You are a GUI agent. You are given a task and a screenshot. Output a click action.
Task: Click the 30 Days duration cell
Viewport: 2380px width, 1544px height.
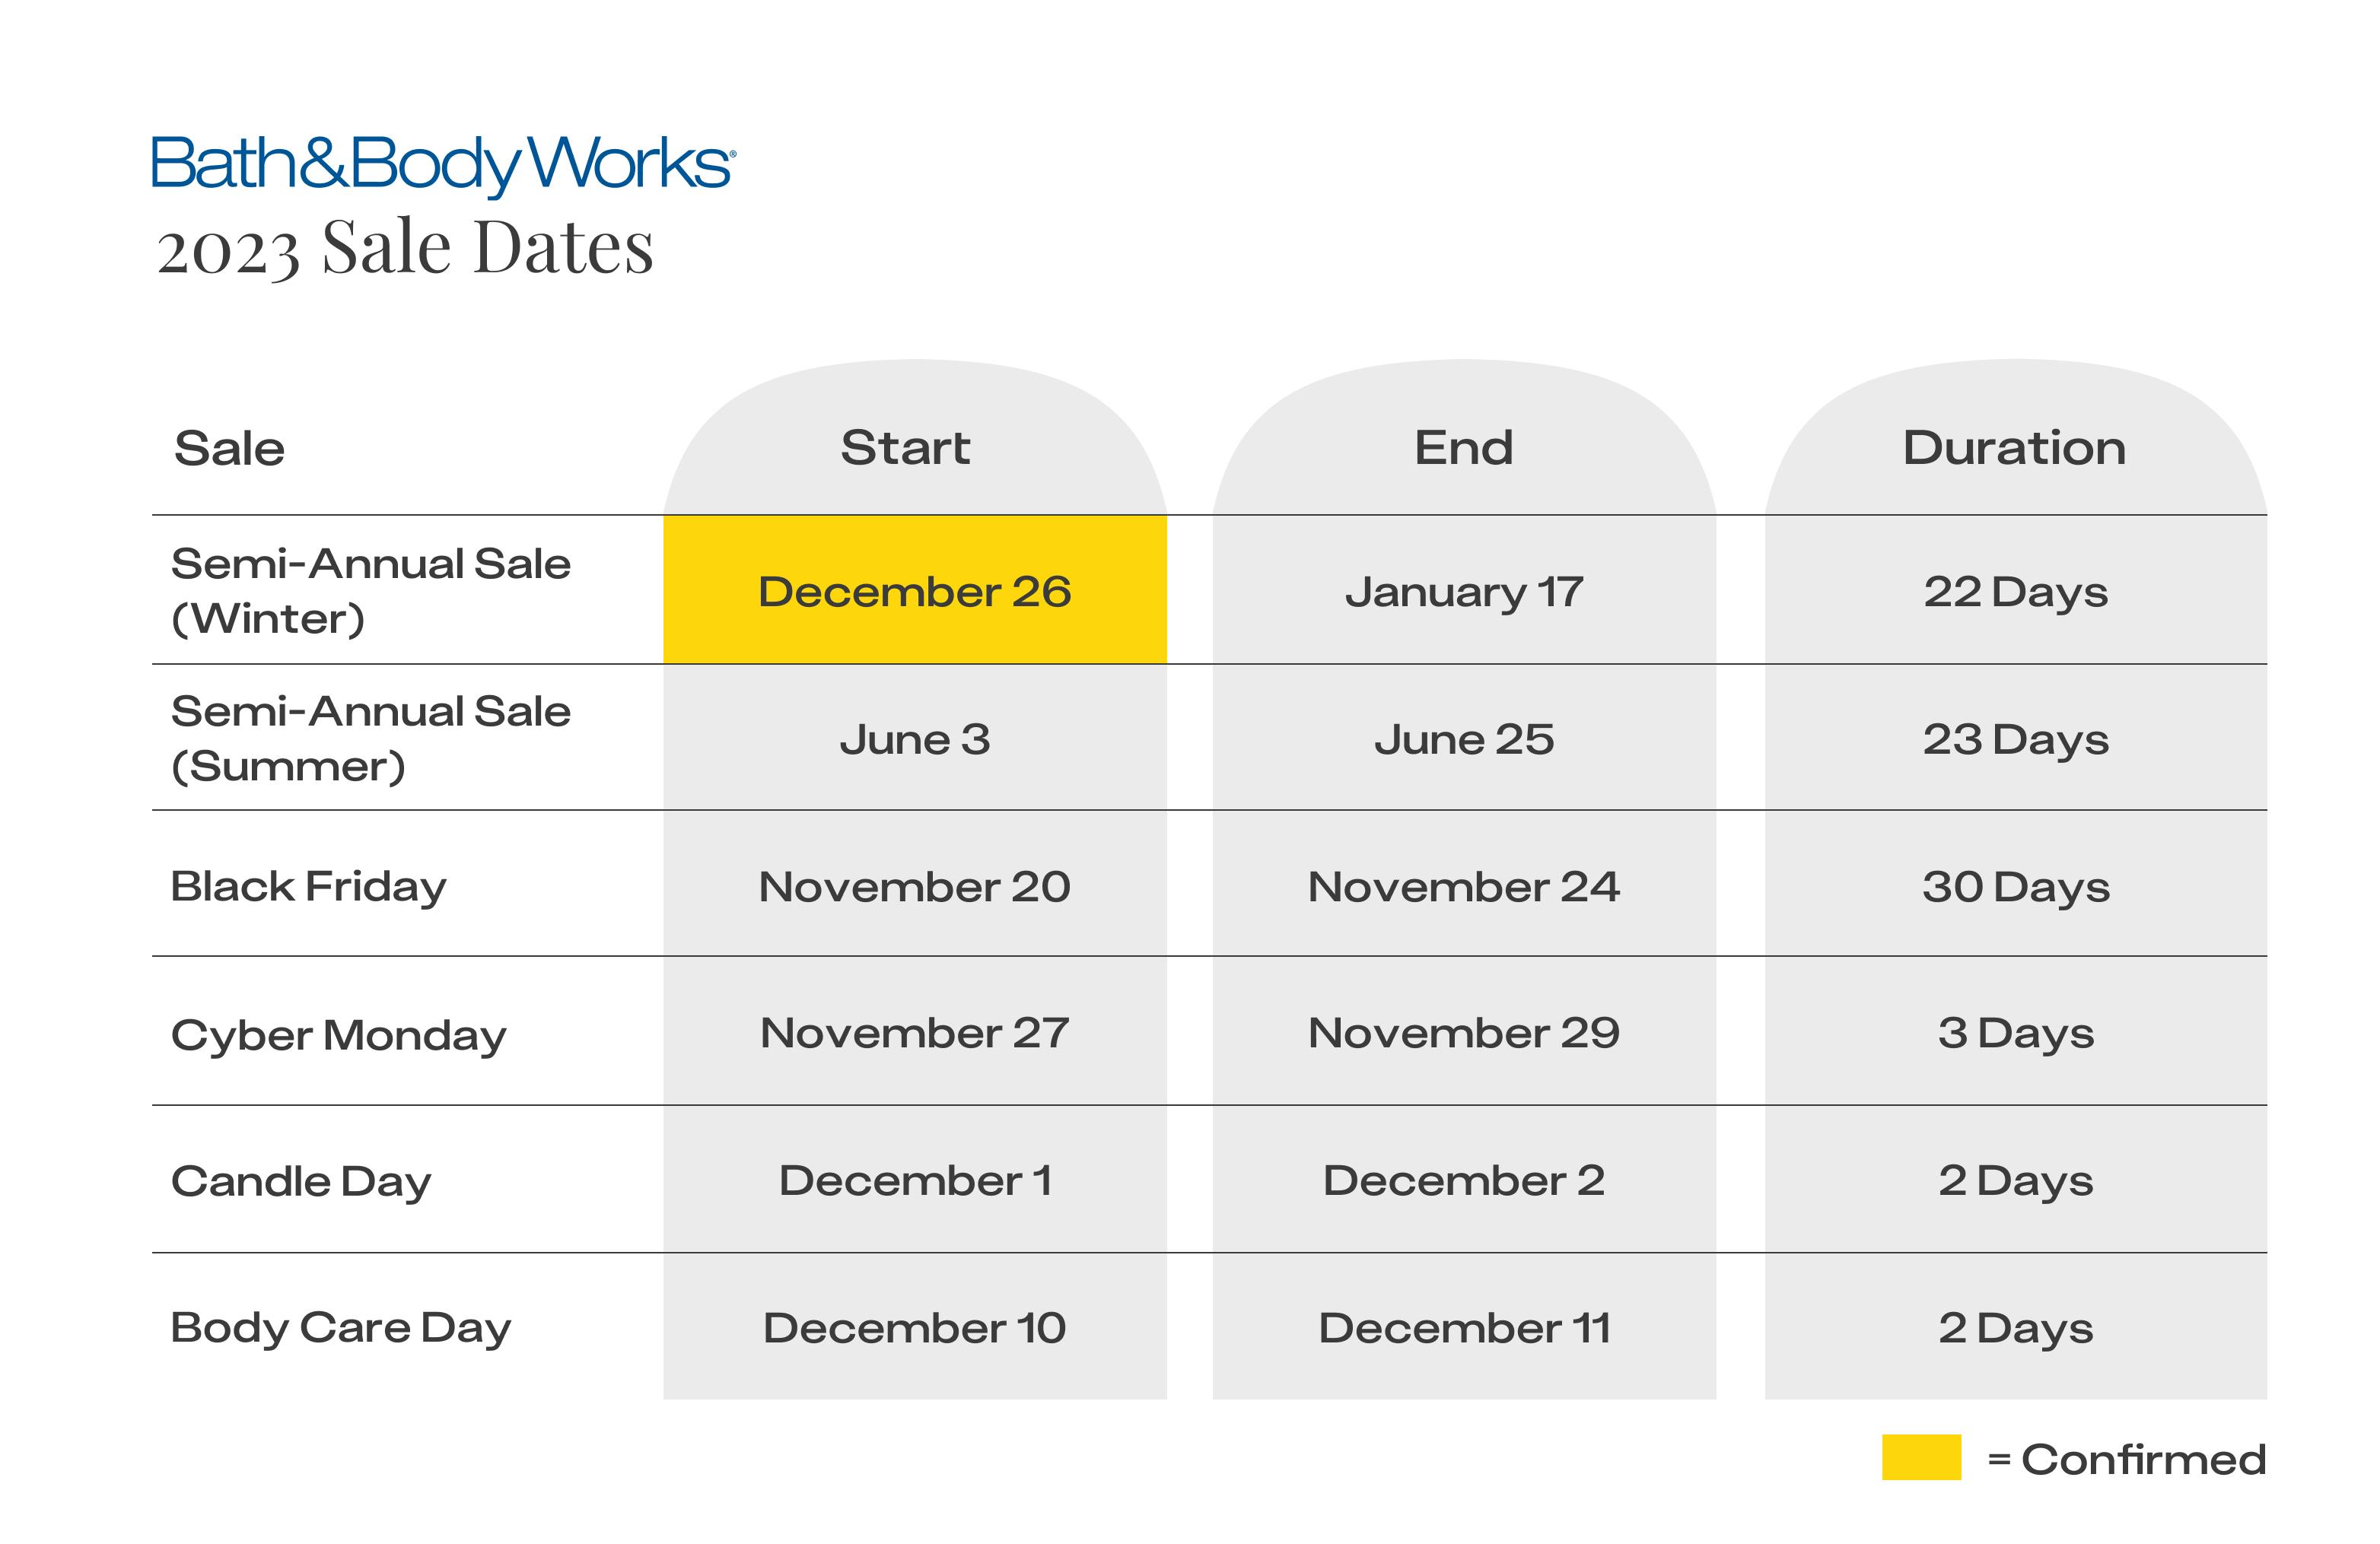pyautogui.click(x=2015, y=886)
